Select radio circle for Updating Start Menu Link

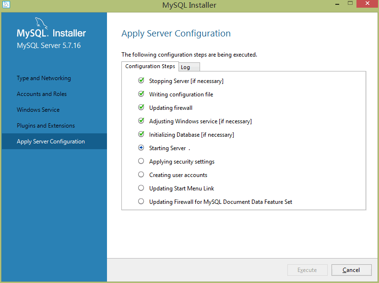coord(141,188)
